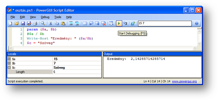Click the value 15 in the $a row
The height and width of the screenshot is (100, 218).
click(x=55, y=59)
